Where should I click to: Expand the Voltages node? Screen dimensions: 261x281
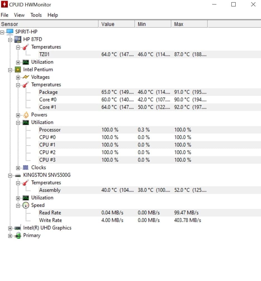pos(18,78)
